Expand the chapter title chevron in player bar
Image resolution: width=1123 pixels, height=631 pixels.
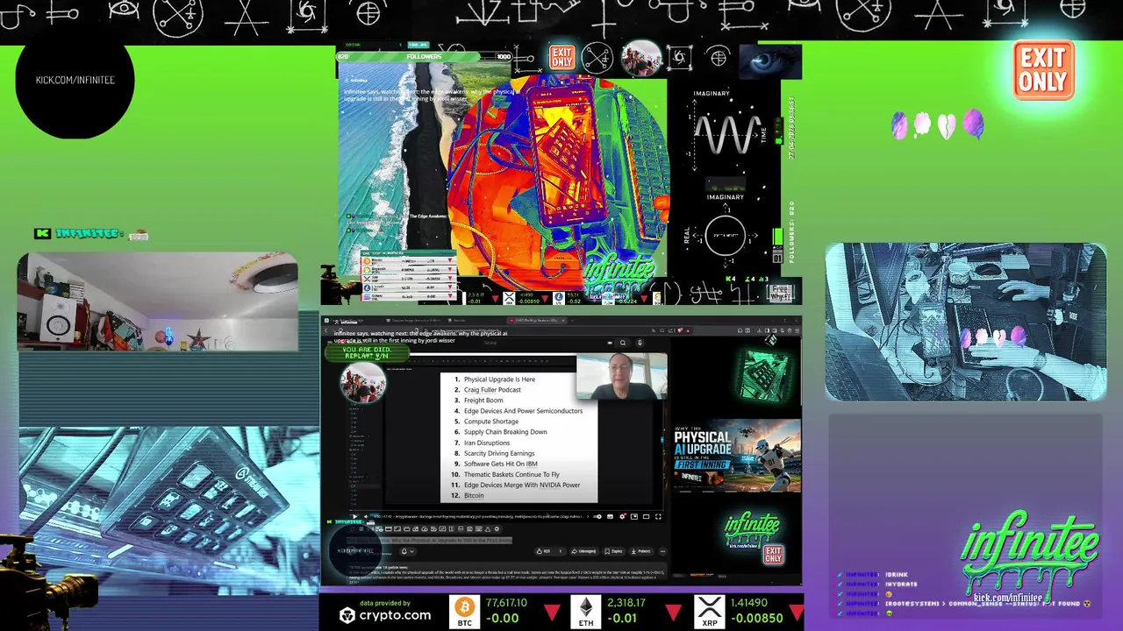588,516
